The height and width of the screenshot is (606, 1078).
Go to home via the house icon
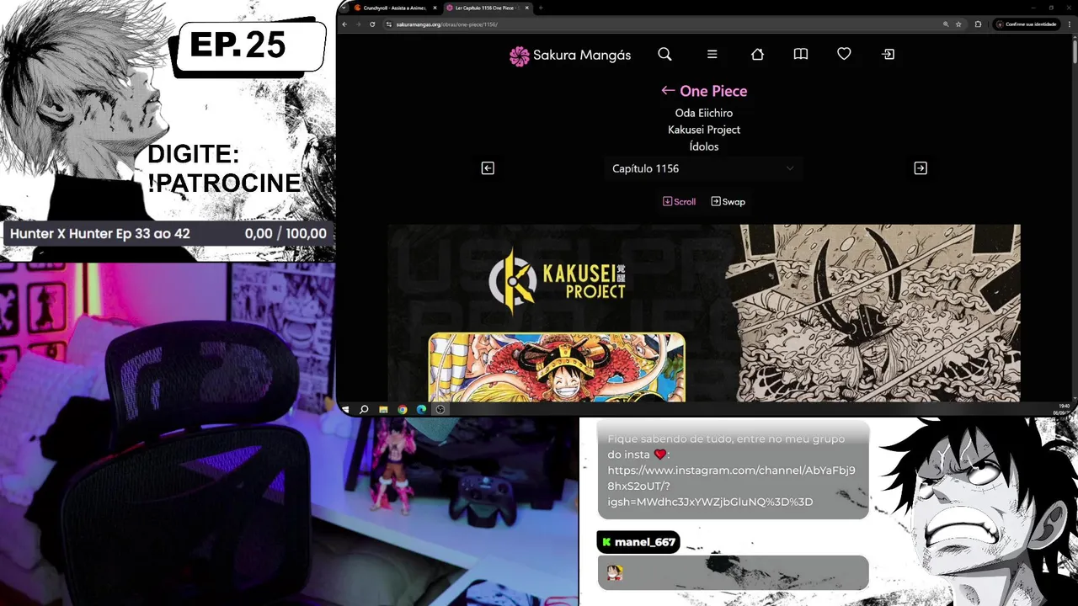coord(757,54)
